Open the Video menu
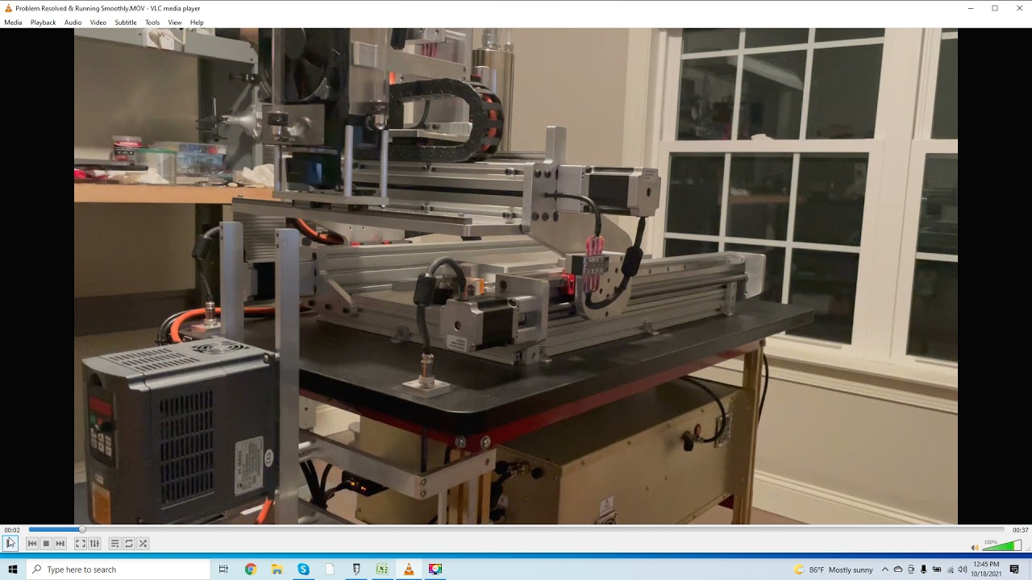1032x580 pixels. click(x=98, y=23)
